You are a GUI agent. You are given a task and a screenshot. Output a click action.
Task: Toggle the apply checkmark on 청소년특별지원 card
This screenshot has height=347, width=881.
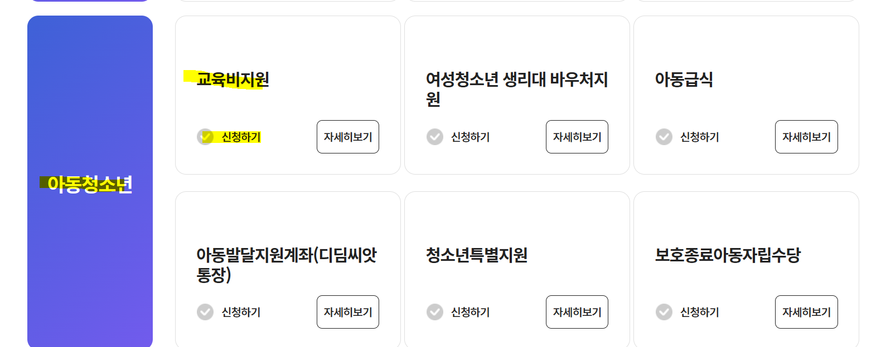(x=434, y=311)
